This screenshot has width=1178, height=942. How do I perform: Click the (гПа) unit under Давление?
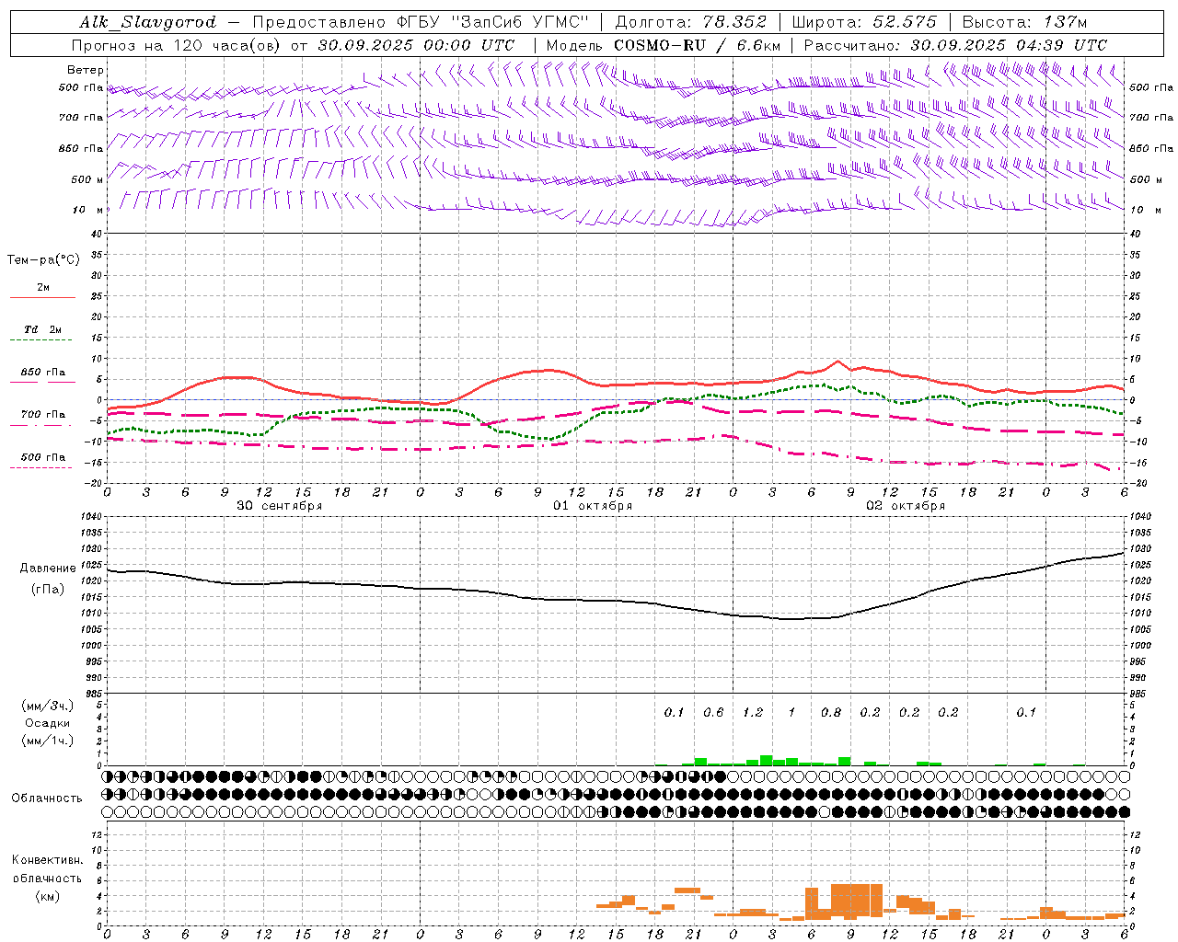pyautogui.click(x=48, y=589)
